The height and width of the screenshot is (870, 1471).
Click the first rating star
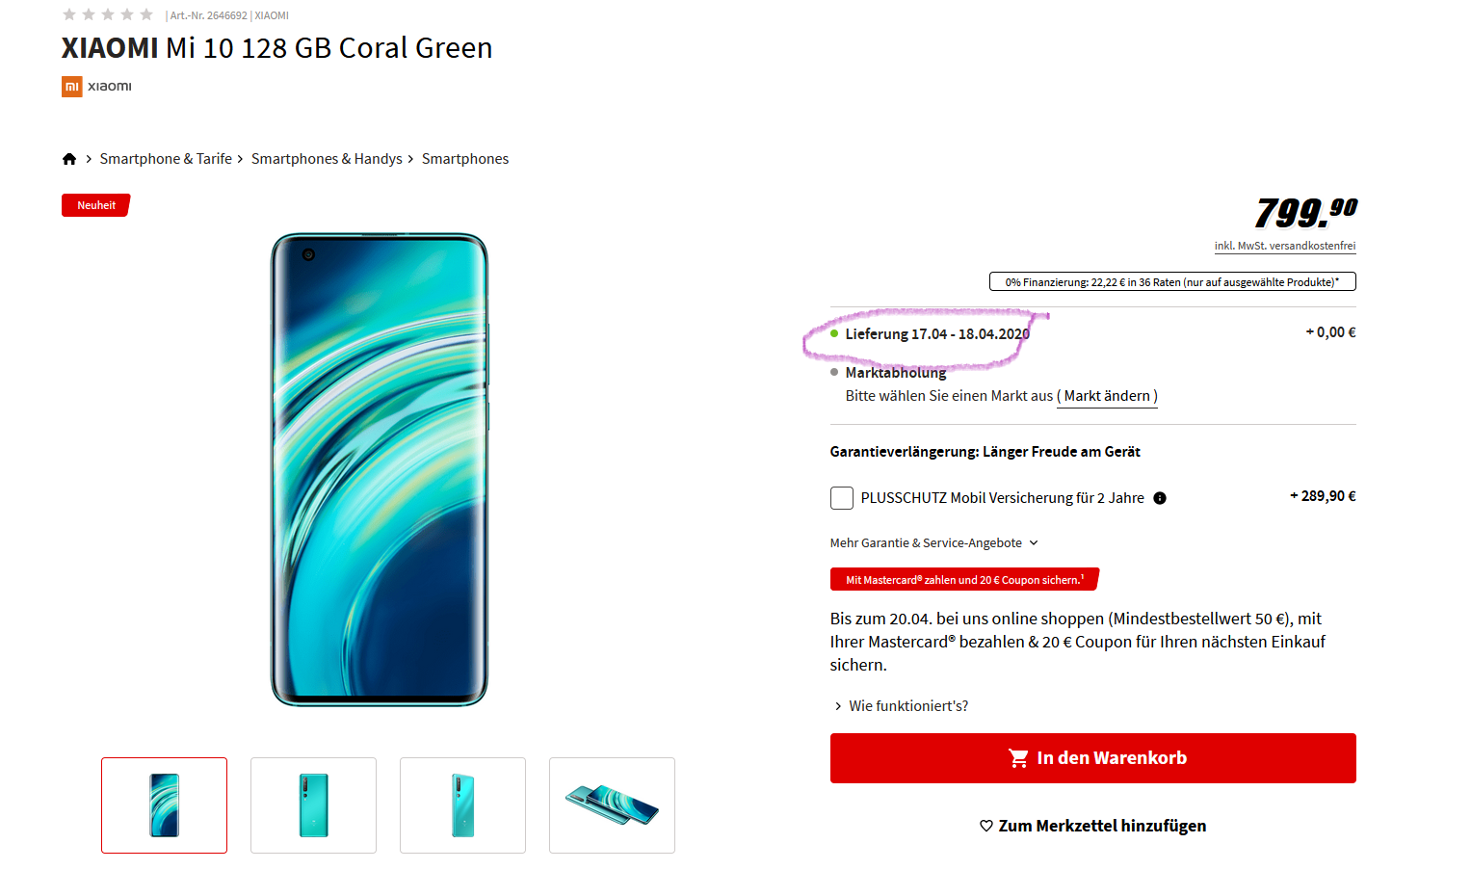[x=69, y=14]
